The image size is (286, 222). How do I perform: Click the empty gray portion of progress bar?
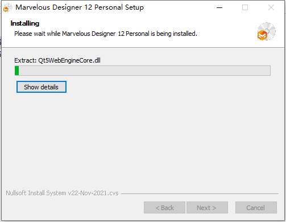click(x=144, y=71)
